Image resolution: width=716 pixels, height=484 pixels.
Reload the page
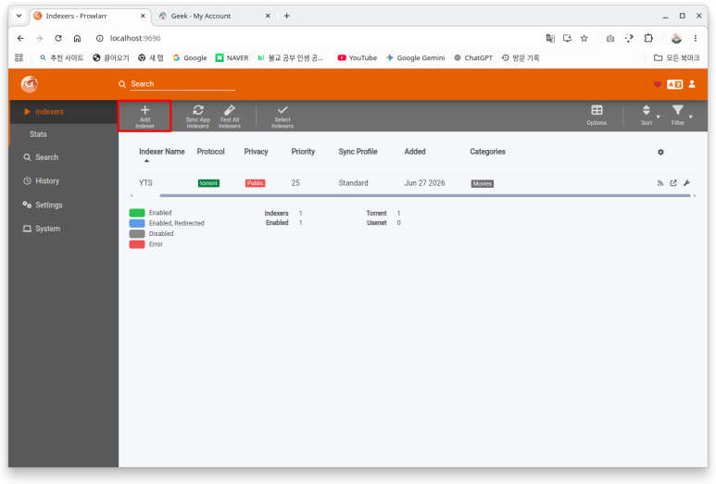58,38
